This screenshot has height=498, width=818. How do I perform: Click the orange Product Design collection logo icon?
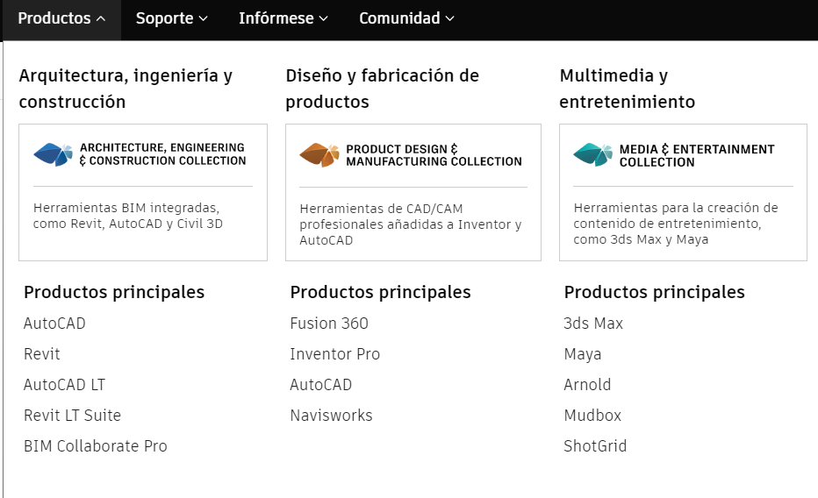(x=319, y=154)
